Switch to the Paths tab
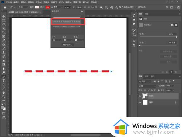This screenshot has width=182, height=137. pyautogui.click(x=153, y=76)
